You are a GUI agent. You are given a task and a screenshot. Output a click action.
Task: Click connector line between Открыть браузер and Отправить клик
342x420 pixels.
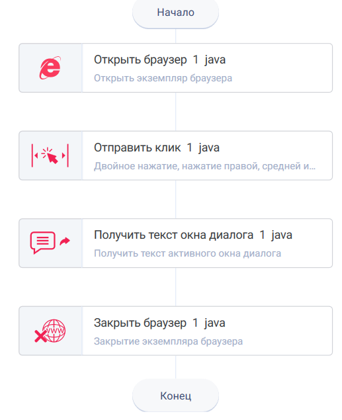(176, 112)
